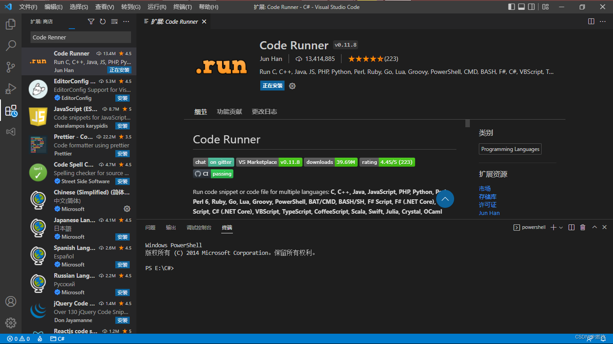Viewport: 613px width, 344px height.
Task: Open manage gear on Code Runner page
Action: (293, 86)
